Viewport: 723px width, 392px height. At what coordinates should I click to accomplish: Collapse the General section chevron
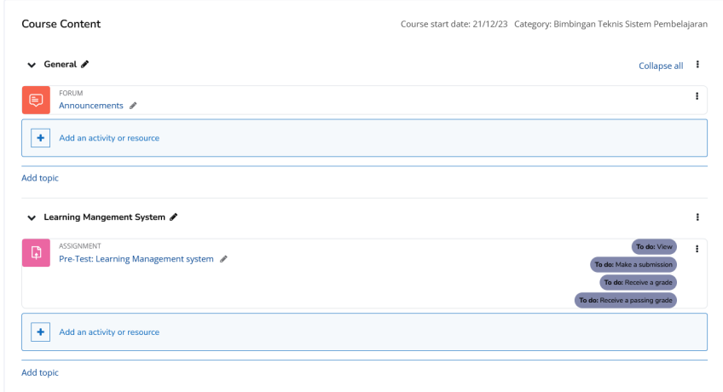[x=32, y=65]
